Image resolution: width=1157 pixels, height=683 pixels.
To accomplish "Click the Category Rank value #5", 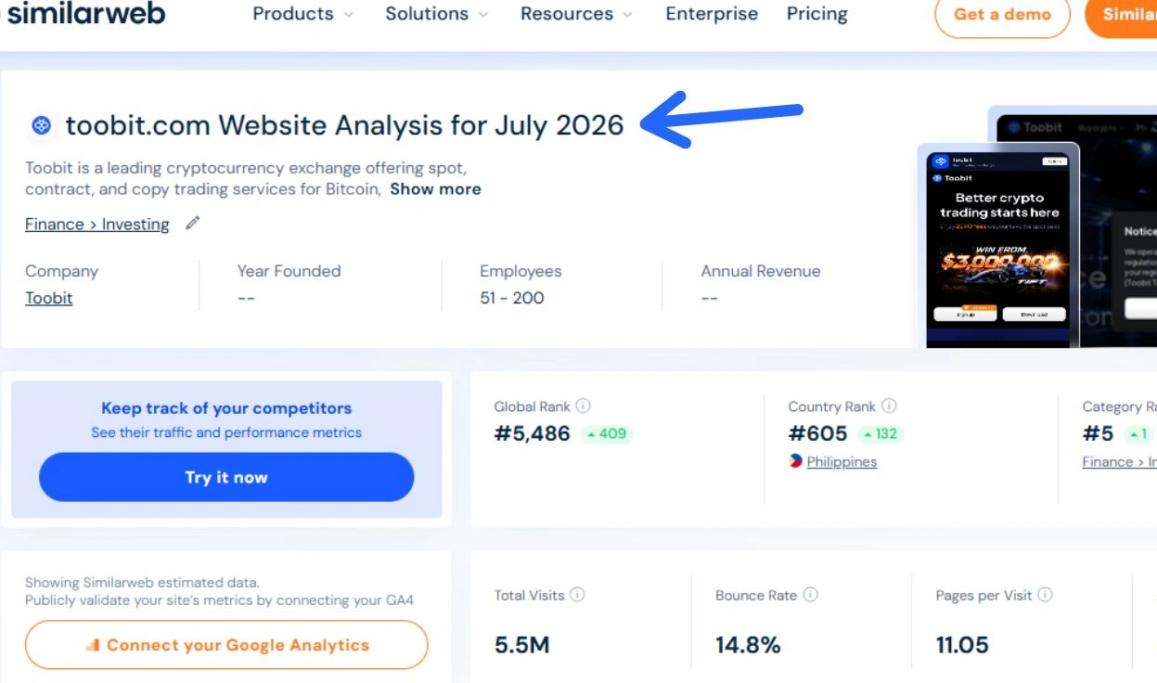I will 1099,433.
